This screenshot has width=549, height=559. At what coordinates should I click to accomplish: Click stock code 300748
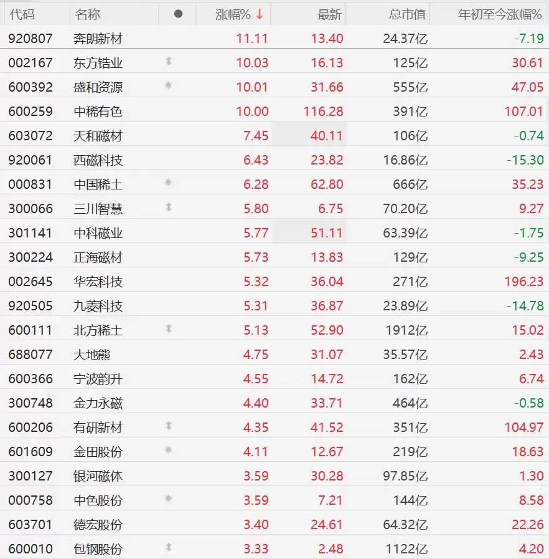[30, 403]
